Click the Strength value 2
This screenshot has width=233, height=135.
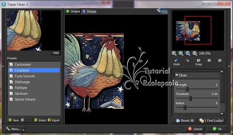click(217, 85)
